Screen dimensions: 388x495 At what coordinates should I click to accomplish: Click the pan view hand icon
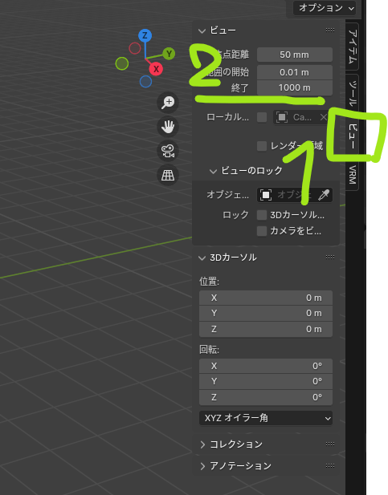coord(168,127)
